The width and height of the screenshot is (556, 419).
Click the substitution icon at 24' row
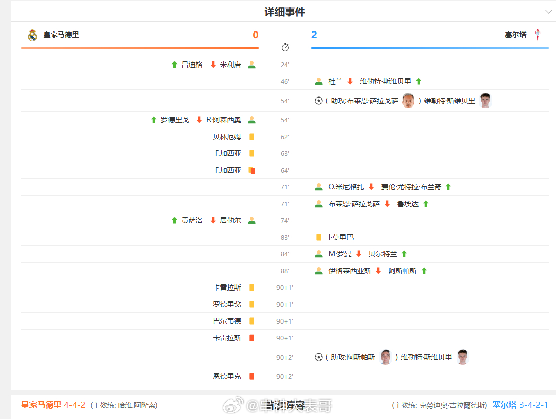tap(252, 65)
